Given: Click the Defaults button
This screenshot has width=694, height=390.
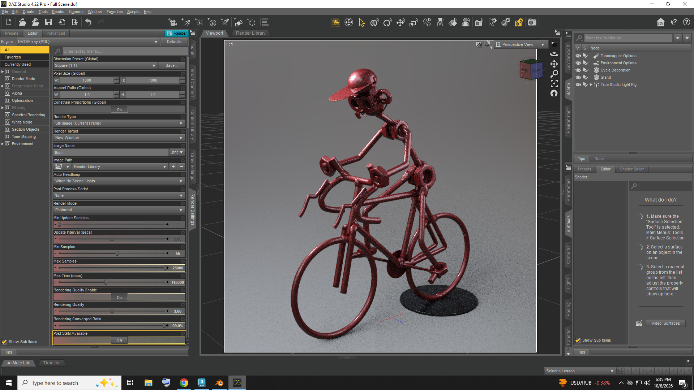Looking at the screenshot, I should (x=174, y=42).
